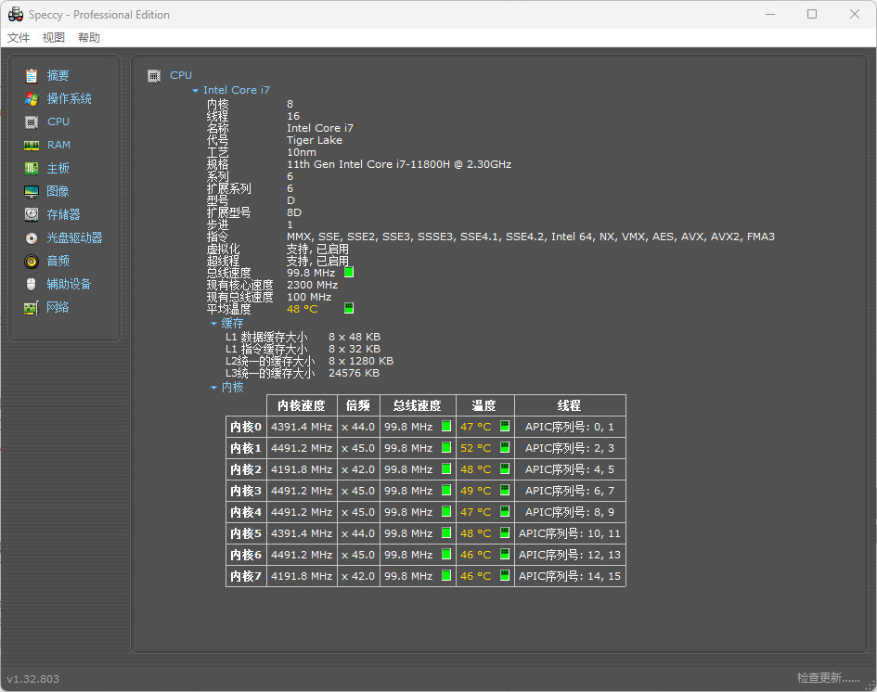Click the 2300 MHz core speed value
The height and width of the screenshot is (692, 877).
(x=312, y=285)
